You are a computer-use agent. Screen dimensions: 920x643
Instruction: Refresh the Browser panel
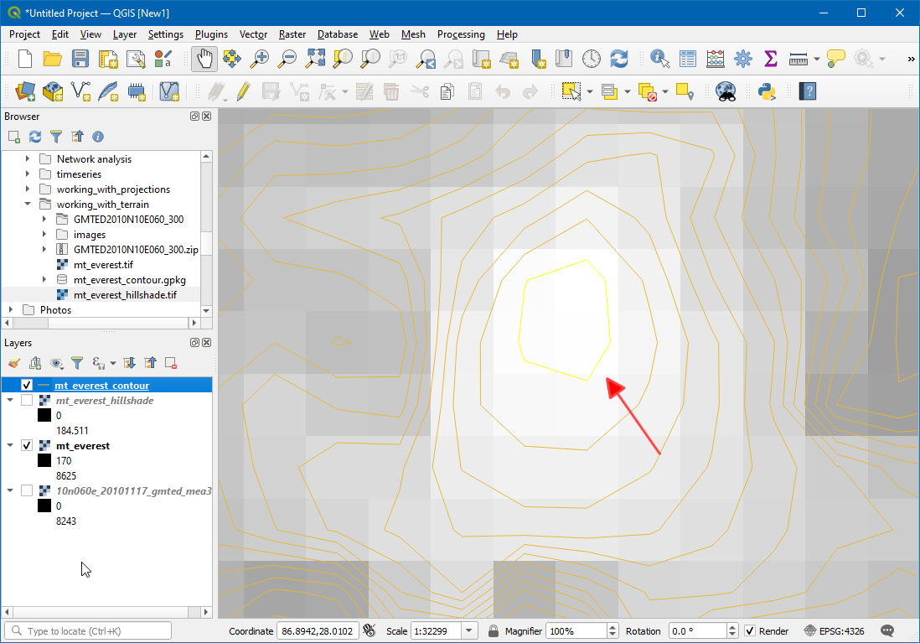coord(35,136)
